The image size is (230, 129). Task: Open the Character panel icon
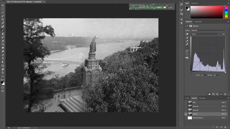(181, 19)
